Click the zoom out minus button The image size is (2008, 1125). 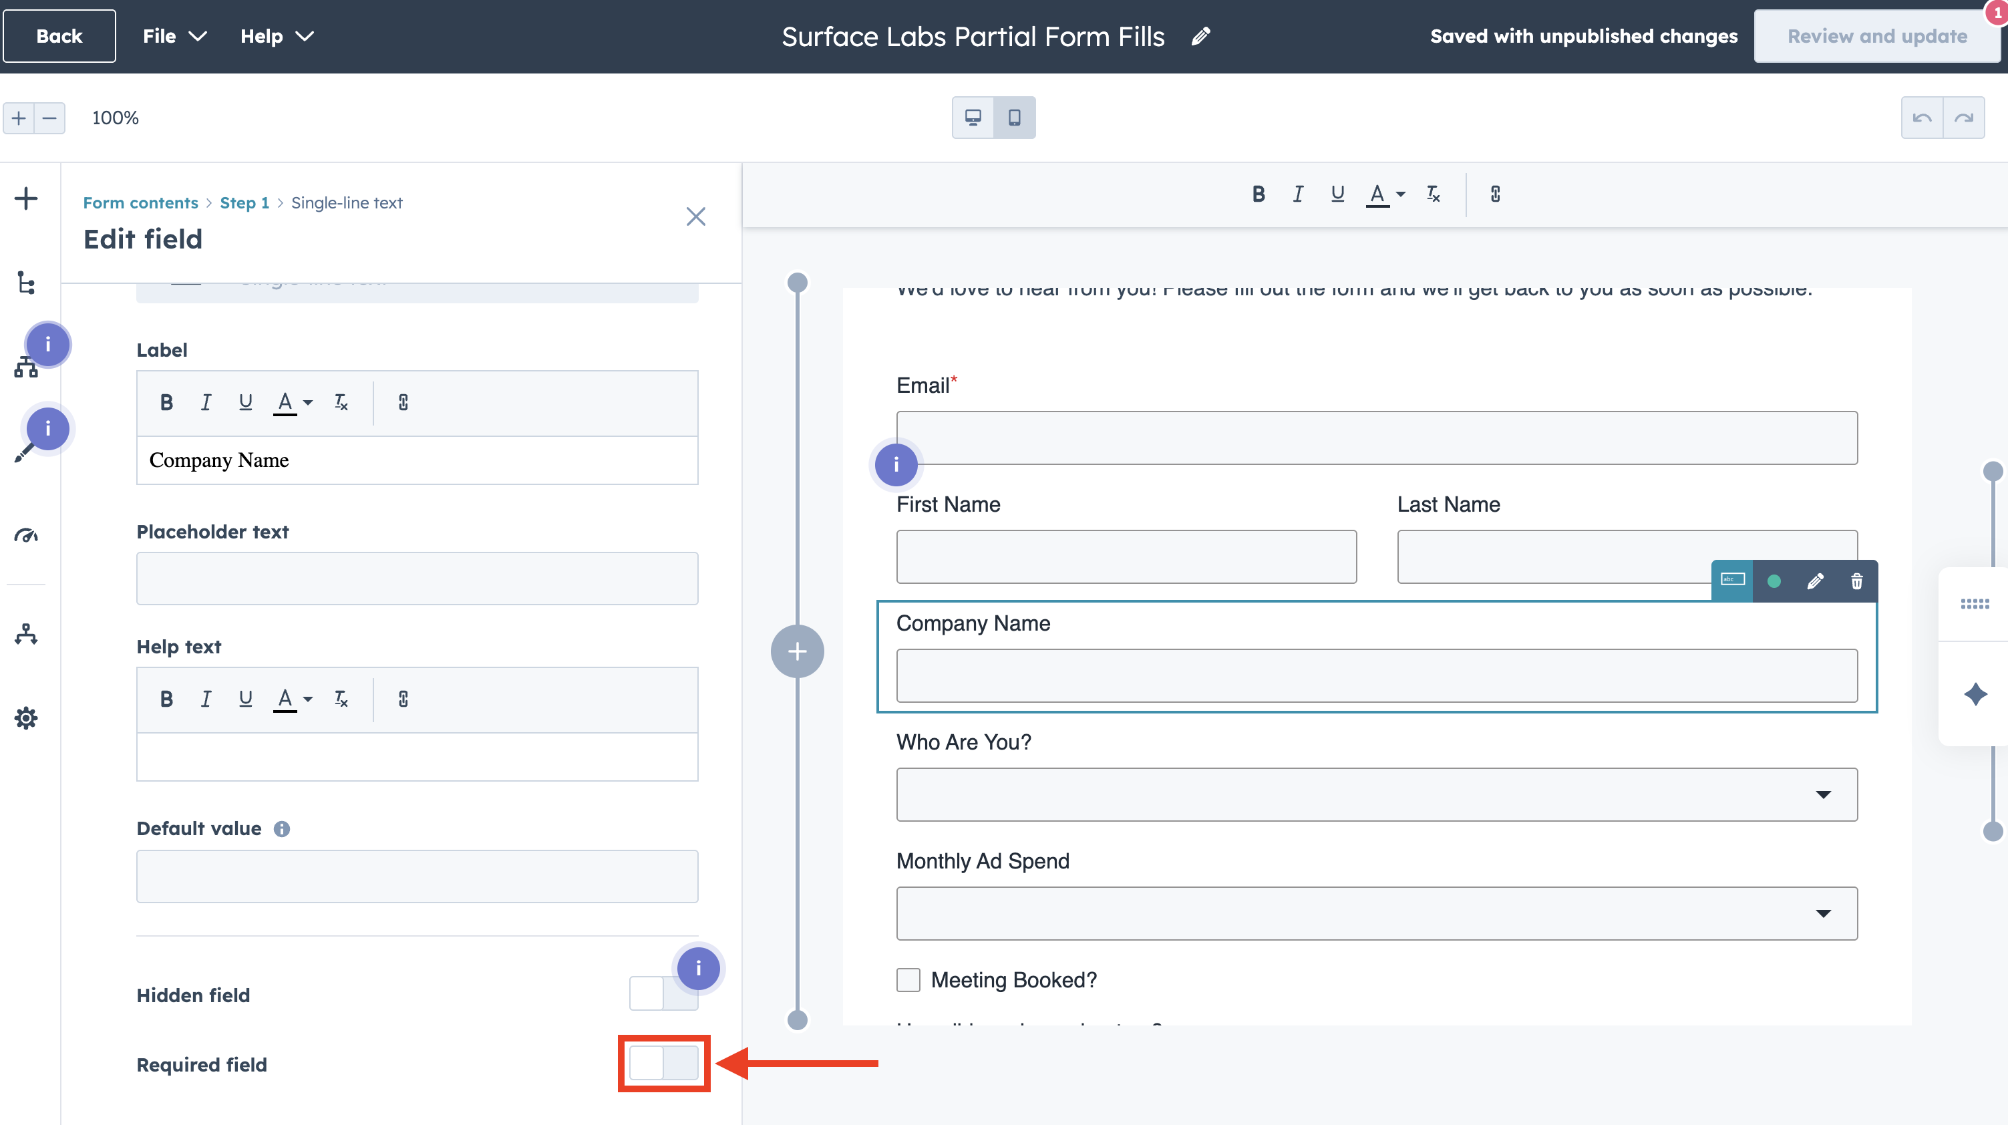(49, 118)
